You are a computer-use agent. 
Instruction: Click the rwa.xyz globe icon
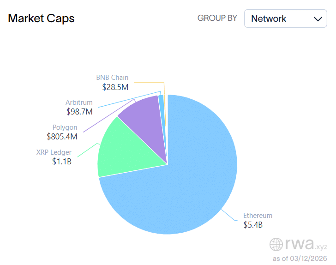coord(276,244)
